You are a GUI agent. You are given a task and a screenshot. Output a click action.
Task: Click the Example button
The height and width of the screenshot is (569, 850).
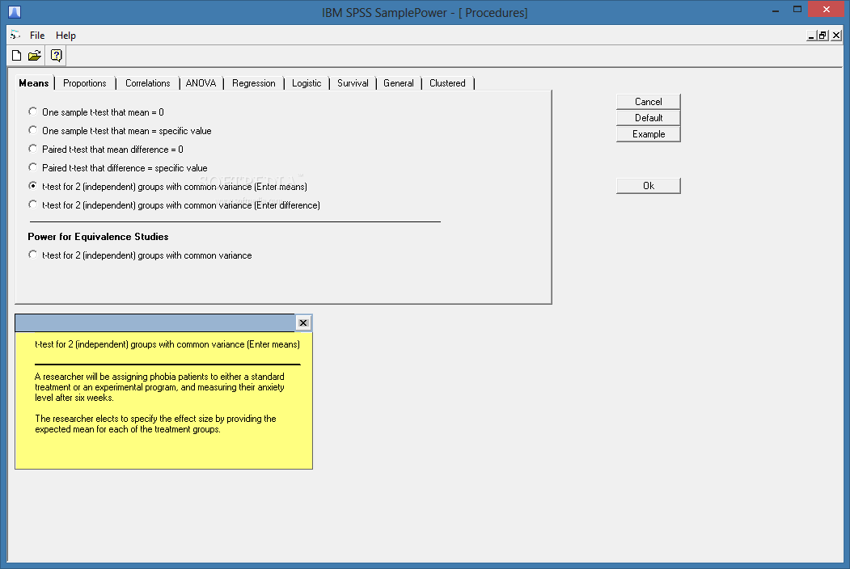click(649, 134)
